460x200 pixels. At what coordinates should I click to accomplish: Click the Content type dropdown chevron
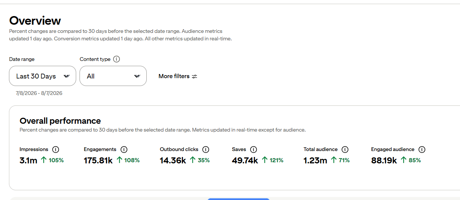(137, 76)
